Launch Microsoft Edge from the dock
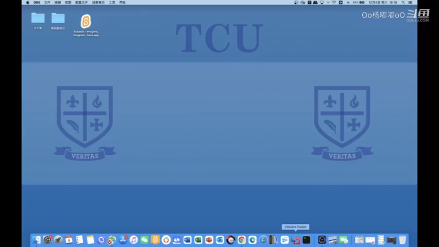Image resolution: width=439 pixels, height=247 pixels. point(252,240)
